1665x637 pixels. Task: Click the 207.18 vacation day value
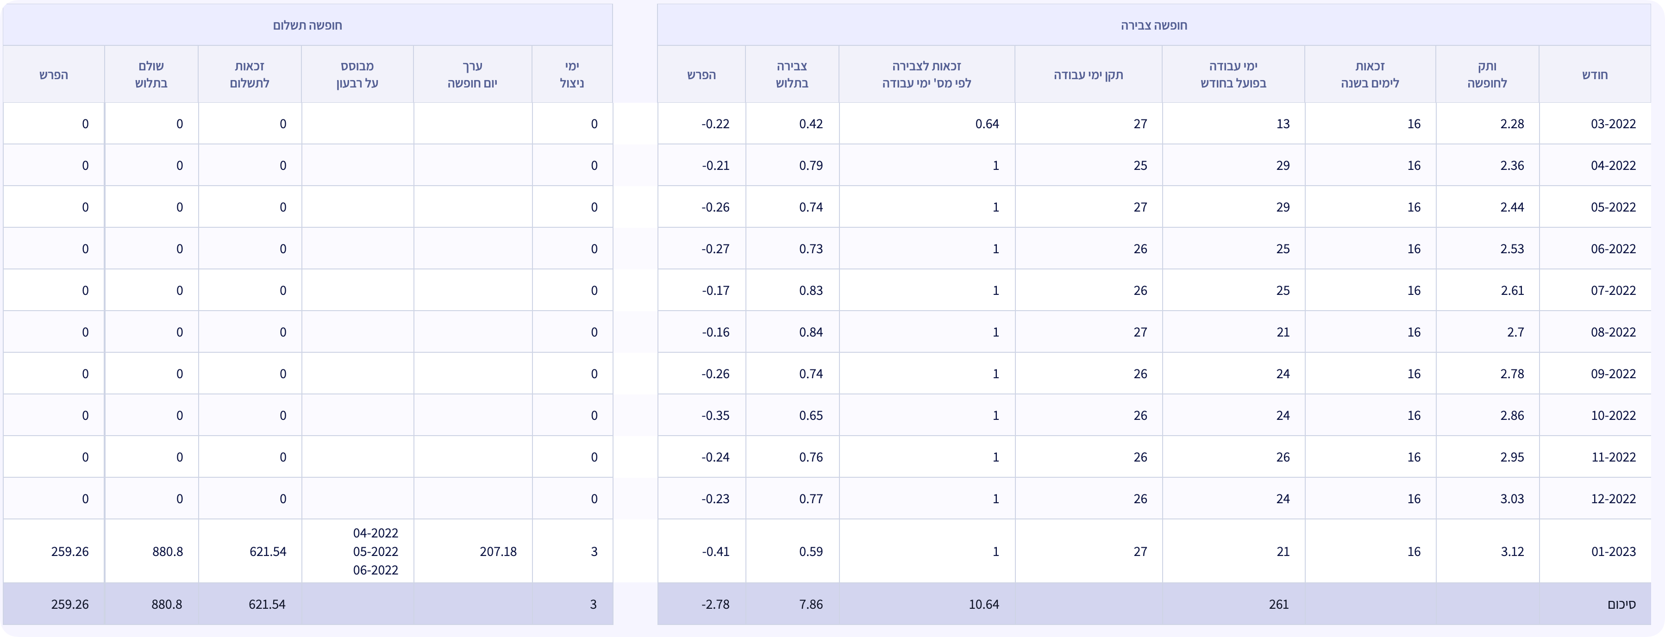click(498, 551)
